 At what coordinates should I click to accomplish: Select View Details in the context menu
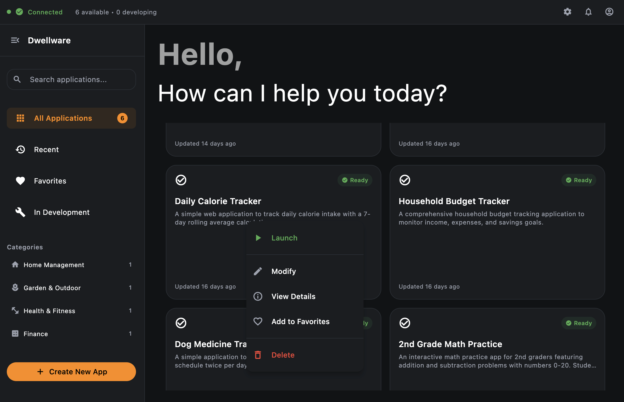pyautogui.click(x=293, y=296)
